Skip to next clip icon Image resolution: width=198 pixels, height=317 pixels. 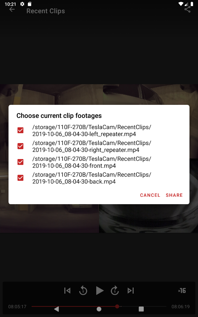pos(131,291)
